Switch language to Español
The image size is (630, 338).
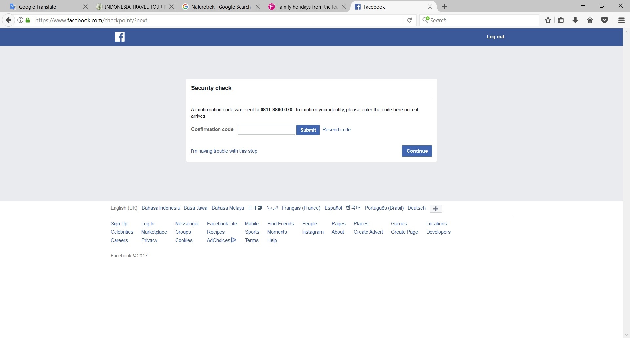pyautogui.click(x=333, y=208)
